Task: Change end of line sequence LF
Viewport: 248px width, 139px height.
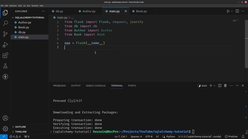Action: coord(157,137)
